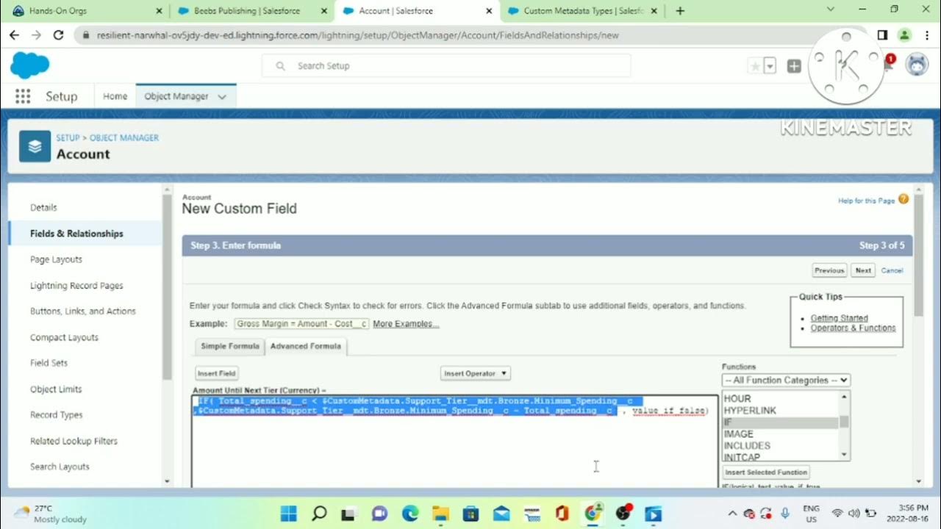Open Record Types in the sidebar
This screenshot has height=529, width=941.
pyautogui.click(x=57, y=415)
